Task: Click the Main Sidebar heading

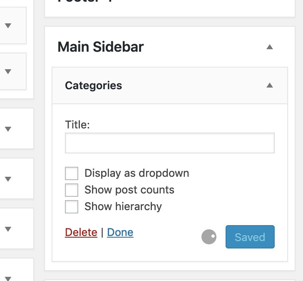Action: 101,47
